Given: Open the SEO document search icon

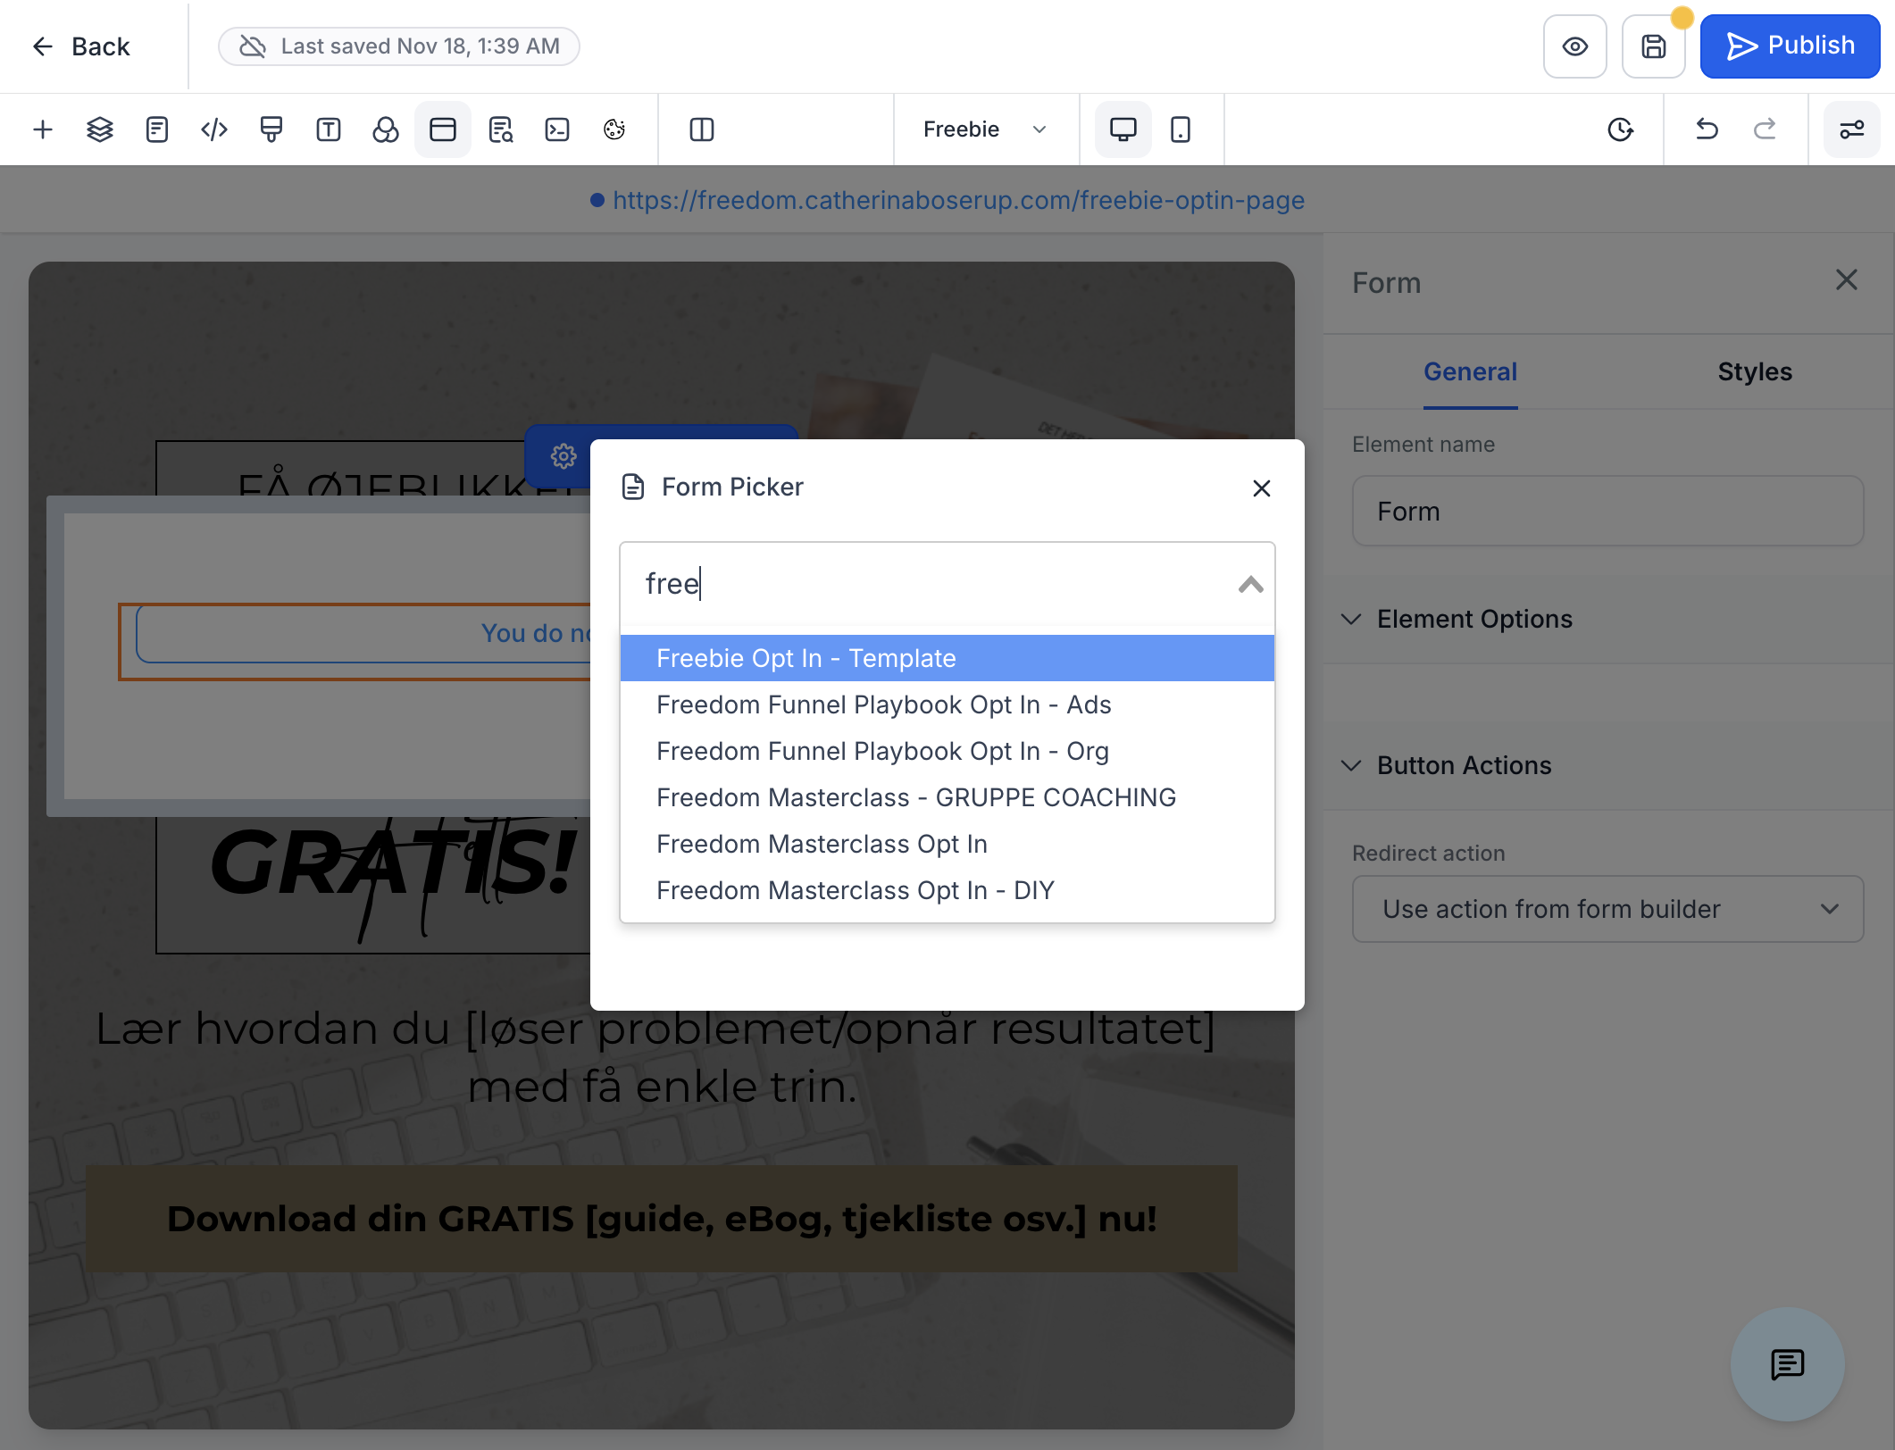Looking at the screenshot, I should [500, 129].
